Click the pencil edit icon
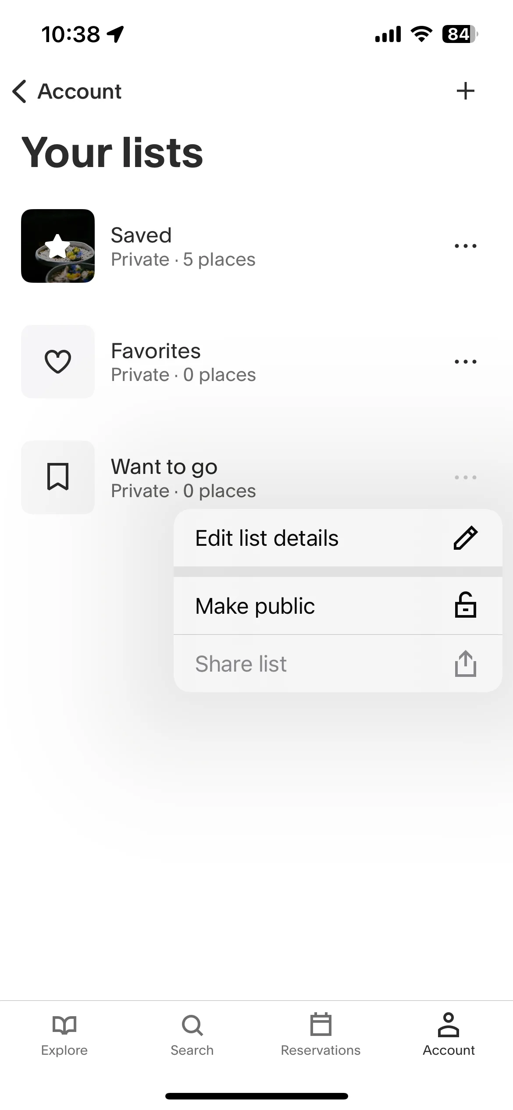This screenshot has width=513, height=1110. (465, 538)
